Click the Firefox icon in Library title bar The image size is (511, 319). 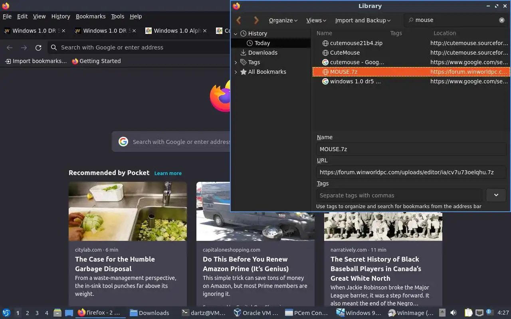(x=236, y=6)
